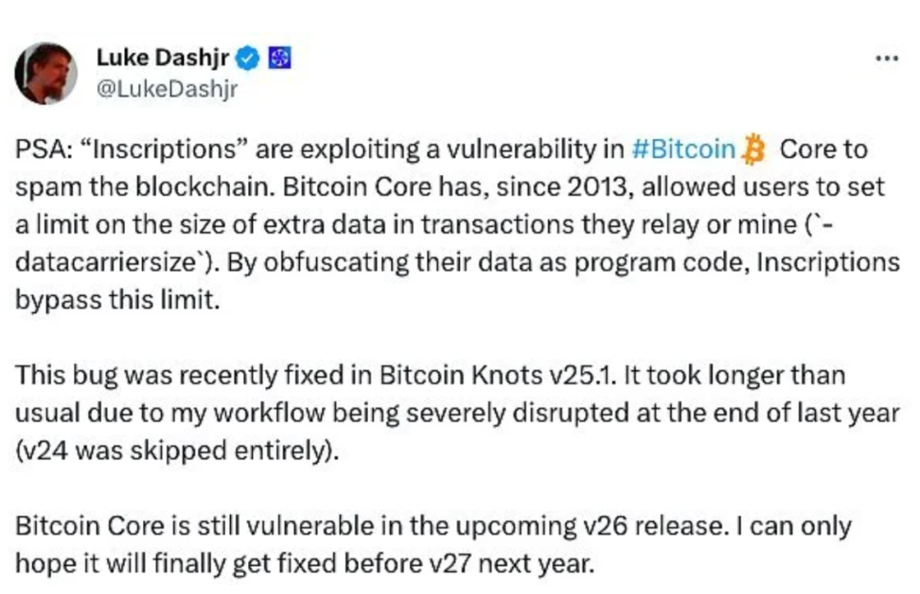Image resolution: width=920 pixels, height=594 pixels.
Task: Click the phrase "bypass this limit"
Action: coord(116,301)
